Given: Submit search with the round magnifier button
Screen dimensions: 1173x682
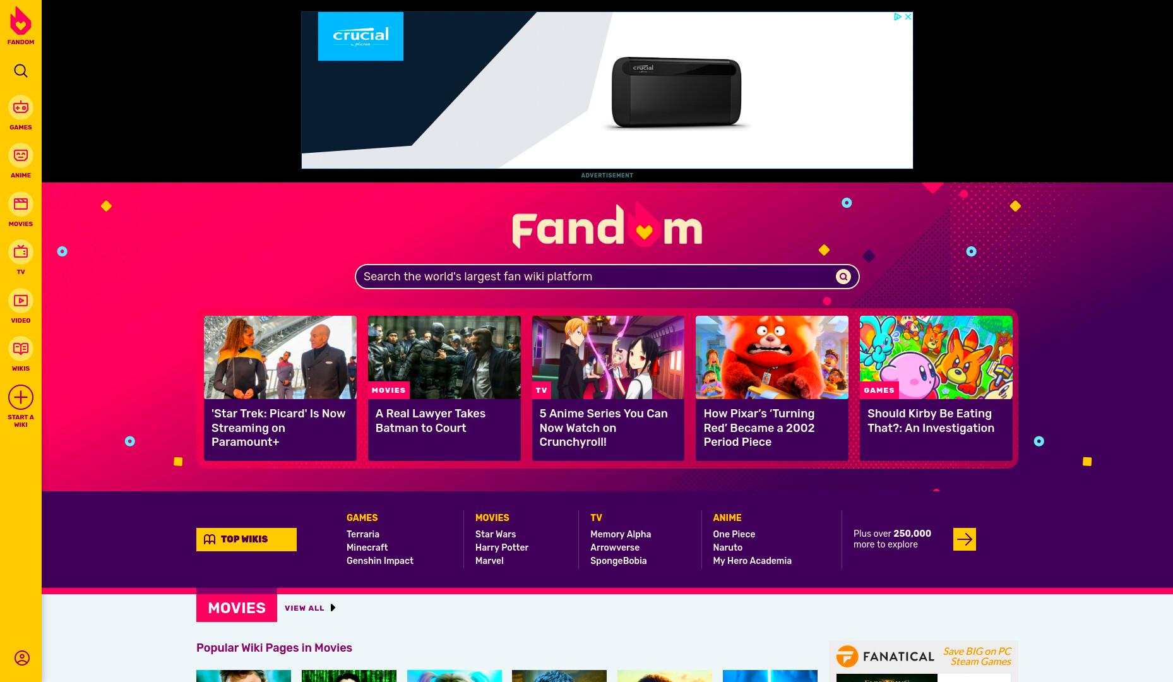Looking at the screenshot, I should point(843,277).
